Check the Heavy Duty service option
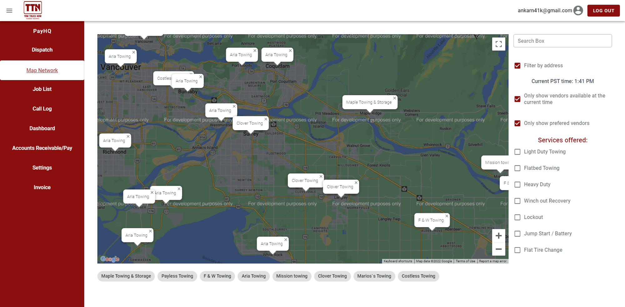 [x=517, y=185]
